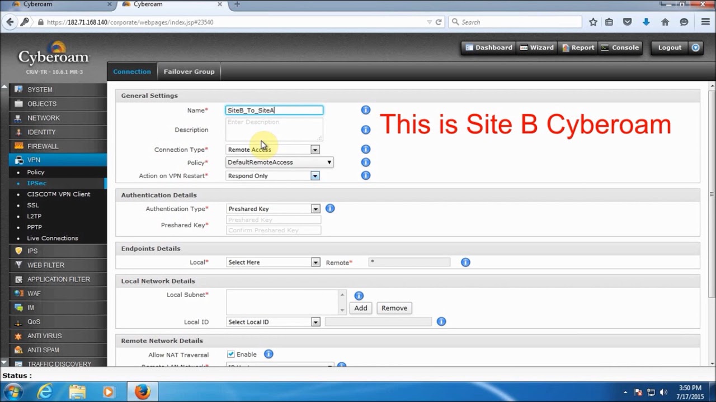Click info icon for Policy dropdown
Image resolution: width=716 pixels, height=402 pixels.
pyautogui.click(x=366, y=162)
